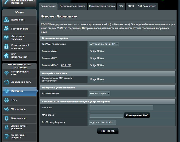Click Administration (Администрирование) person icon
Image resolution: width=180 pixels, height=142 pixels.
[6, 127]
